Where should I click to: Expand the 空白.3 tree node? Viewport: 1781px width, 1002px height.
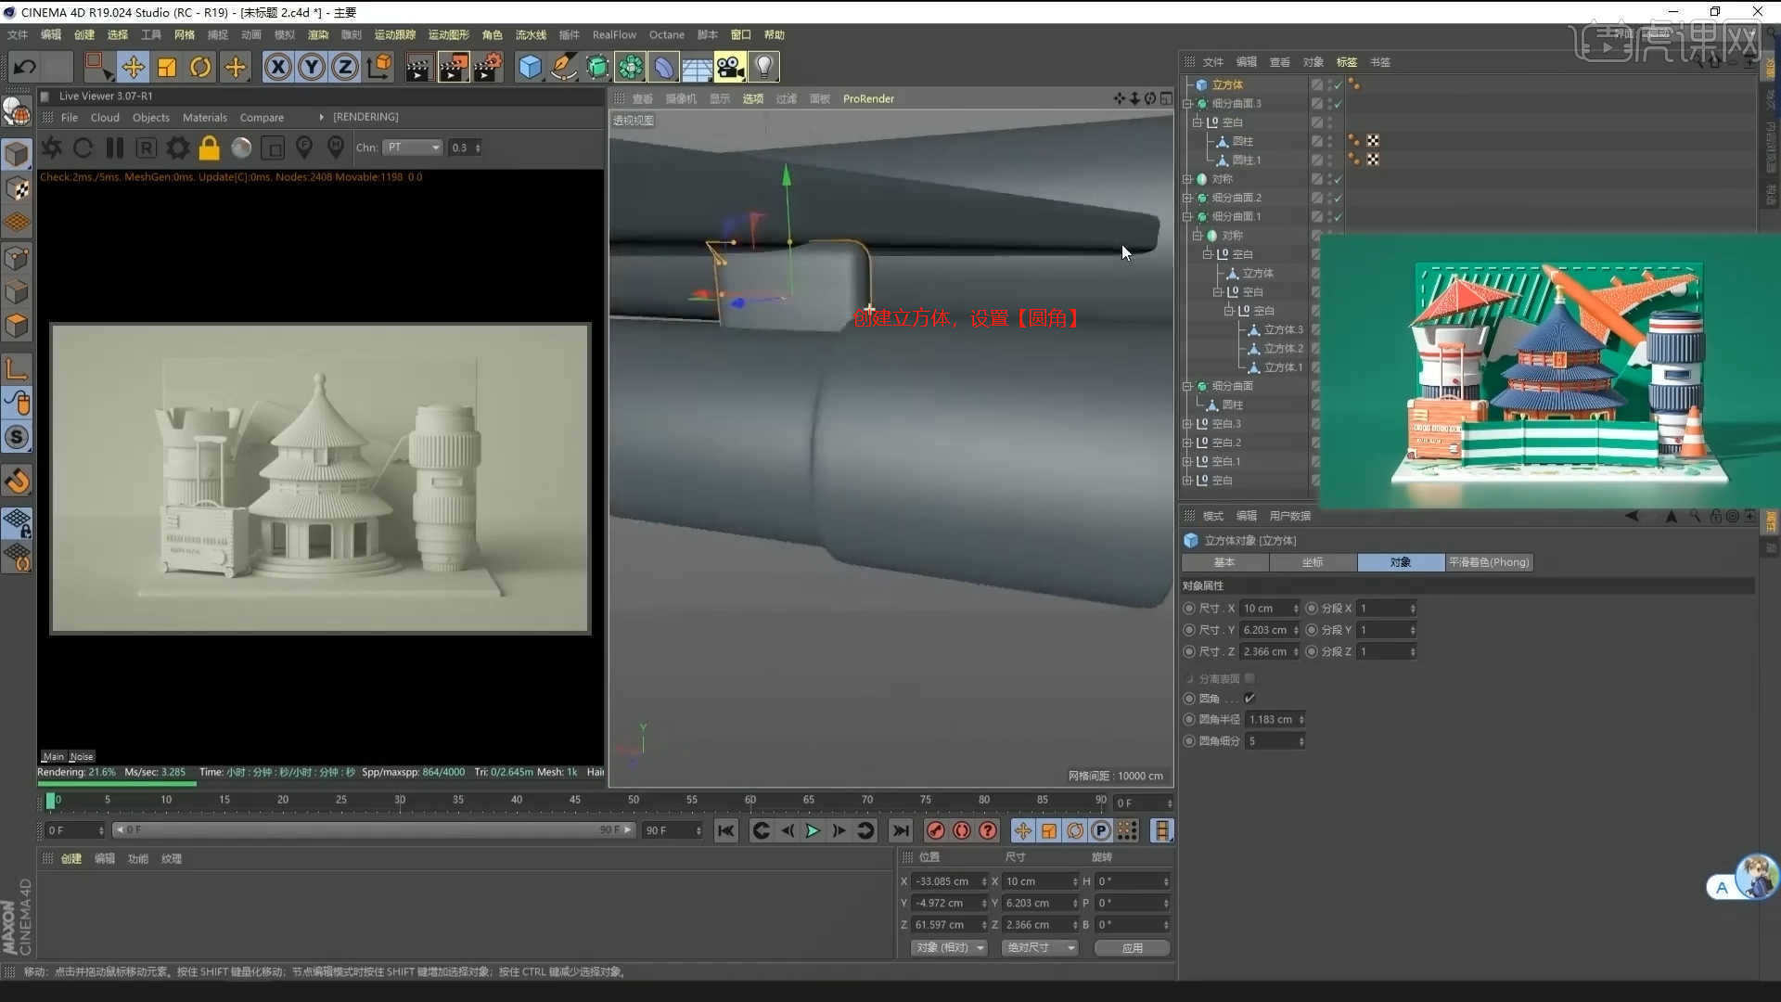coord(1186,424)
